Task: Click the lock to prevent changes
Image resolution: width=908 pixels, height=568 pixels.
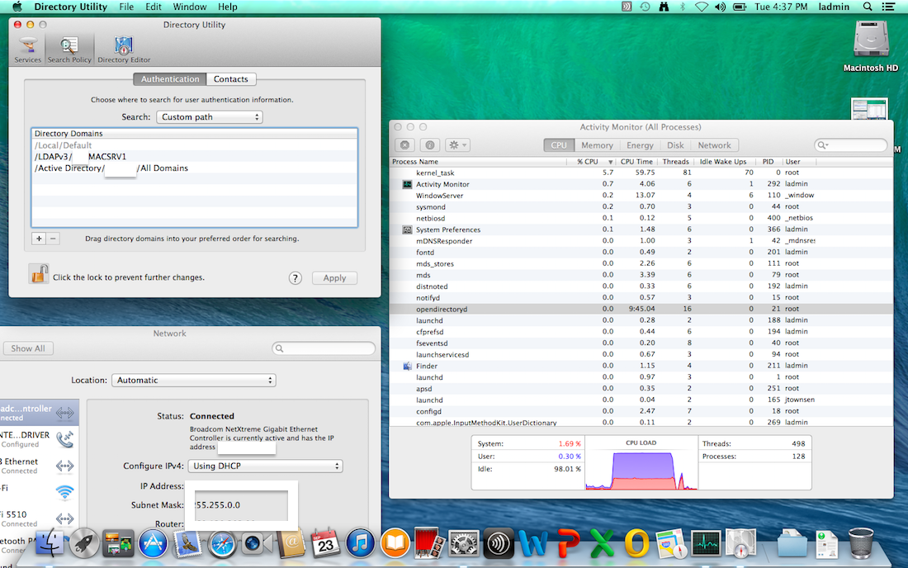Action: (39, 274)
